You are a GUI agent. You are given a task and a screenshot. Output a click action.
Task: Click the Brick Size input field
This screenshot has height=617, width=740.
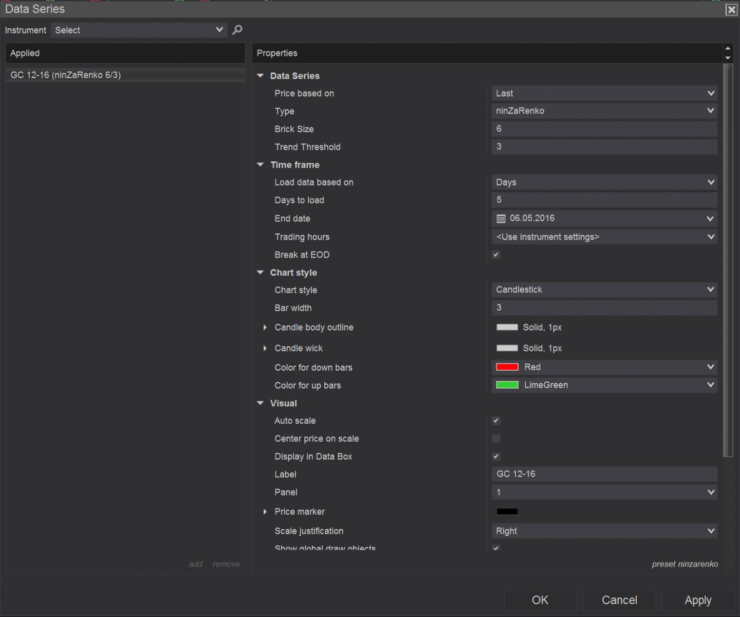click(x=604, y=129)
